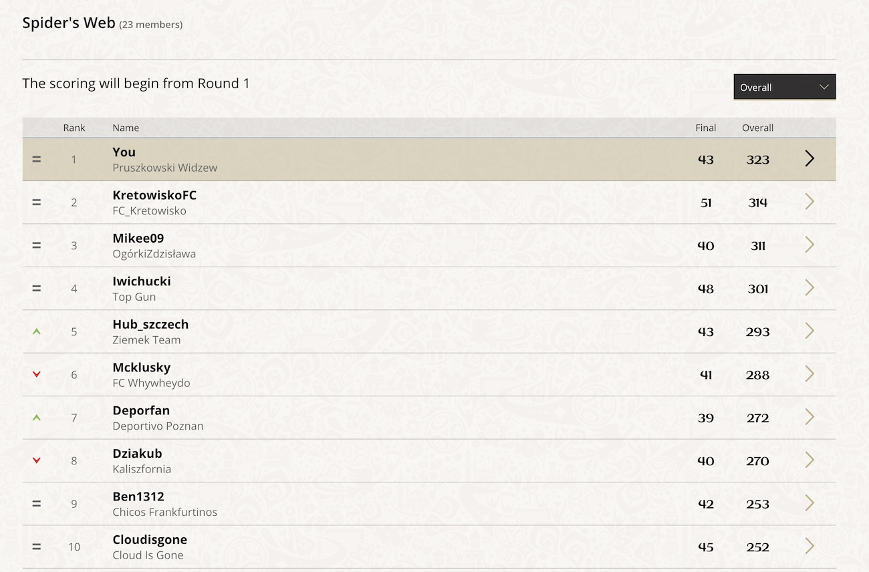
Task: Click Dziakub's overall score of 270
Action: click(x=758, y=461)
